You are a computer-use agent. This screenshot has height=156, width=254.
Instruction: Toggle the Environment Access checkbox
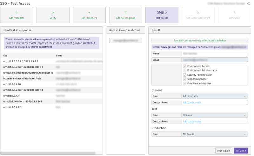184,66
